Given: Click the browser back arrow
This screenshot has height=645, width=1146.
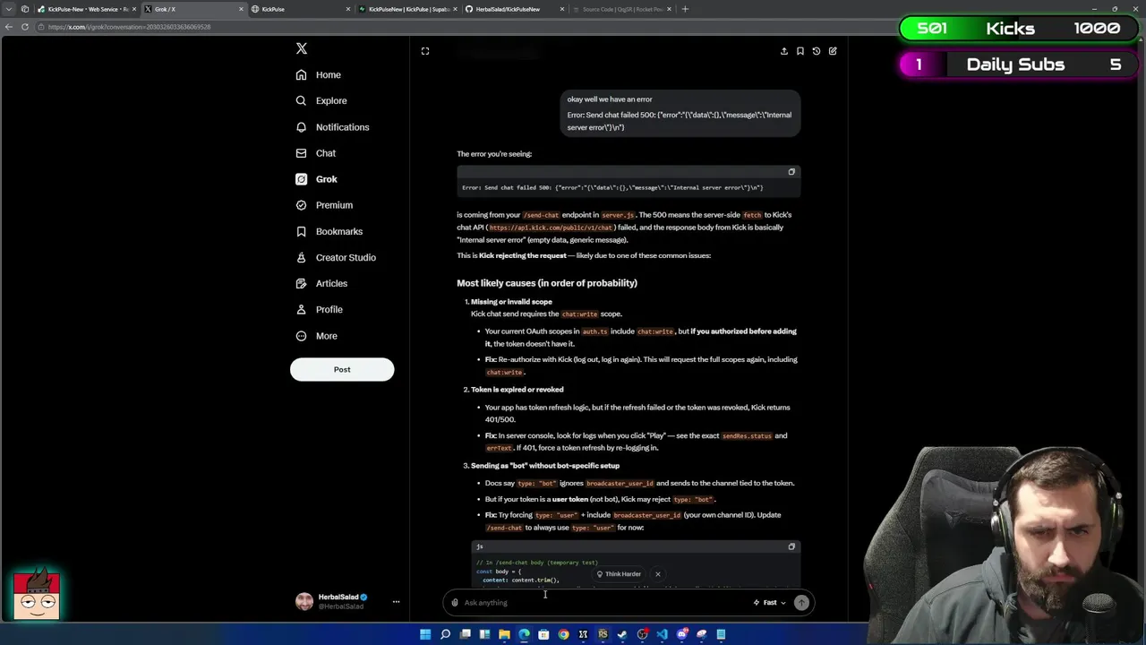Looking at the screenshot, I should (9, 27).
